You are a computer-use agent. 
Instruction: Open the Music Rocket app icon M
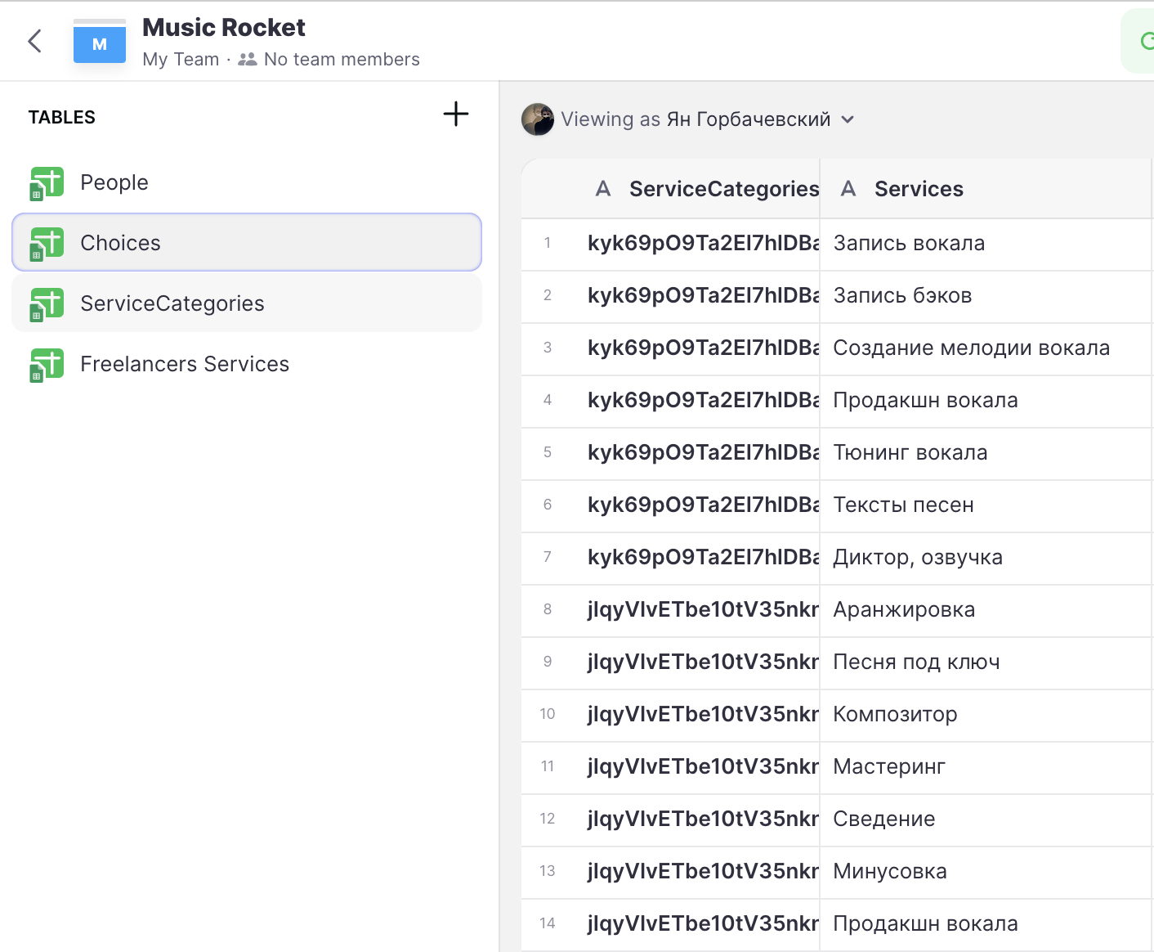coord(100,42)
